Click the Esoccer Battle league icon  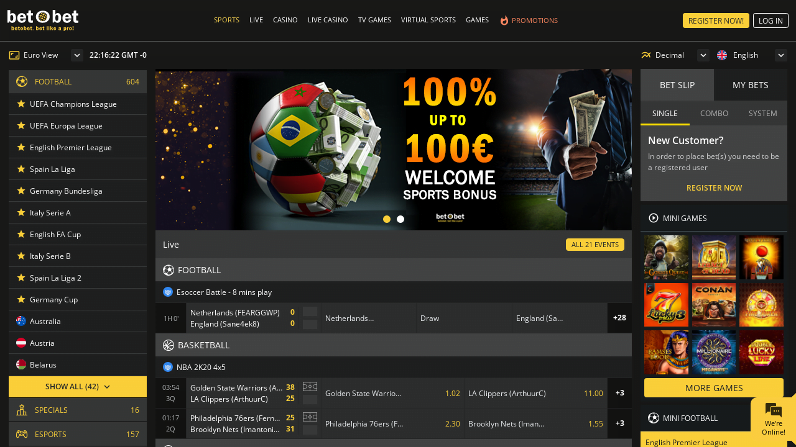pos(168,292)
